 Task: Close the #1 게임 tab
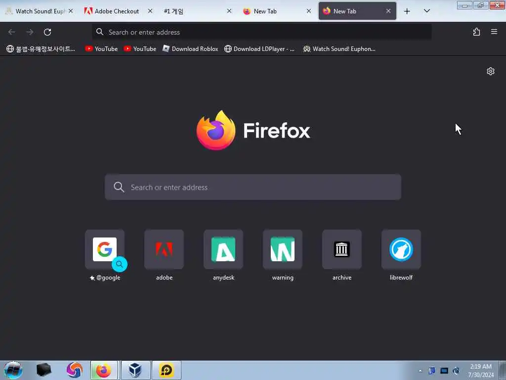tap(229, 11)
